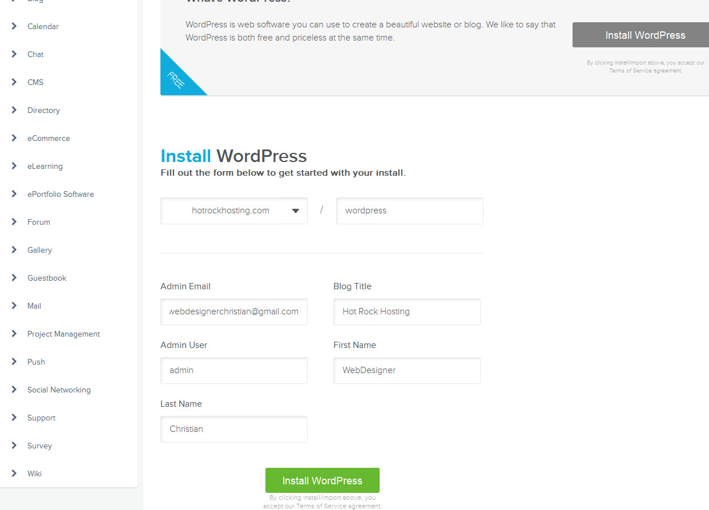Expand the Chat category chevron
This screenshot has width=709, height=510.
click(14, 54)
